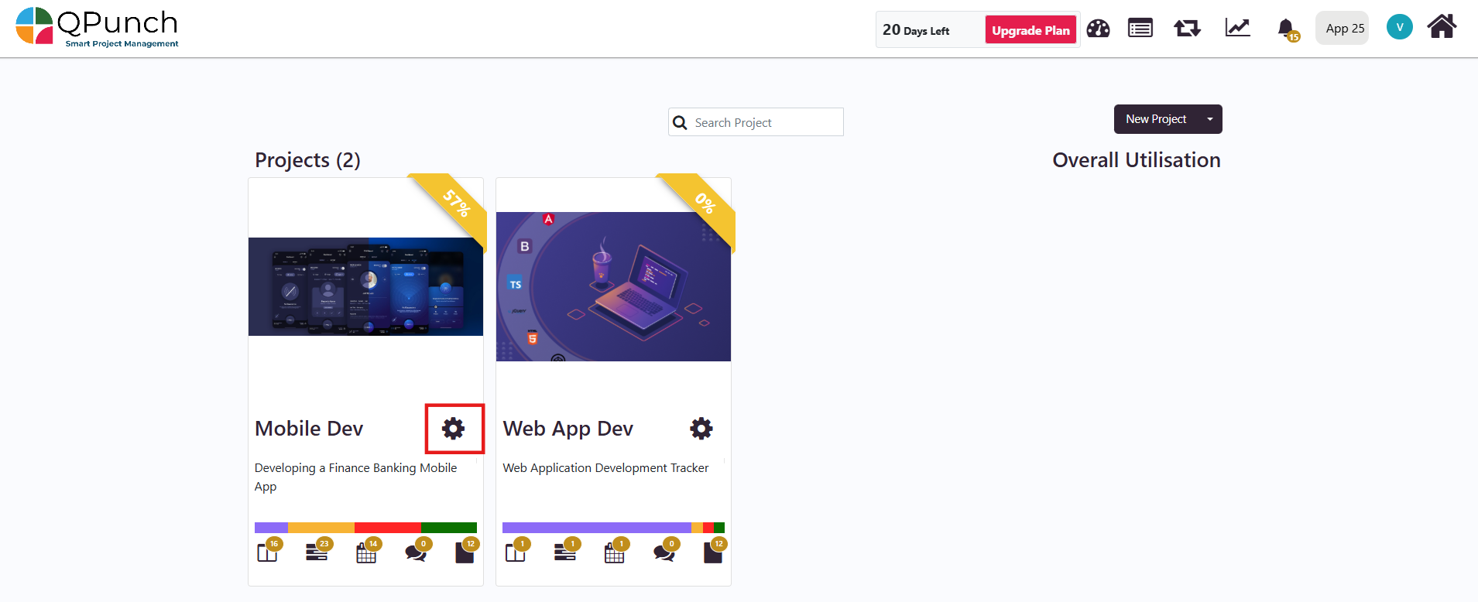Click the 0% completion ribbon
This screenshot has width=1478, height=602.
705,204
